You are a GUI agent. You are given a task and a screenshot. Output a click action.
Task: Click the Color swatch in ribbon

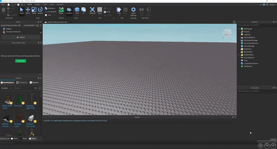tap(100, 10)
